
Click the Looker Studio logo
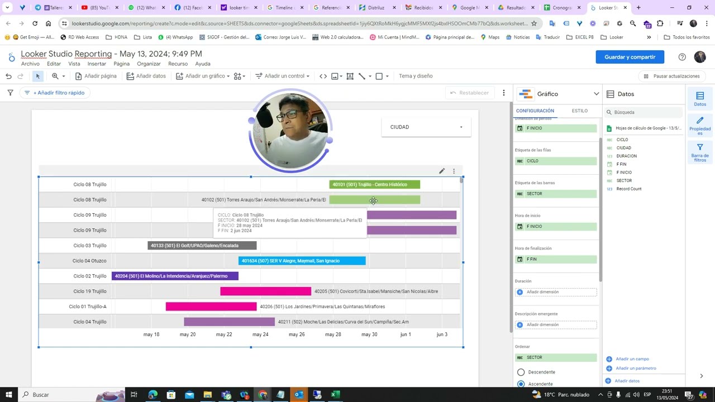(12, 58)
